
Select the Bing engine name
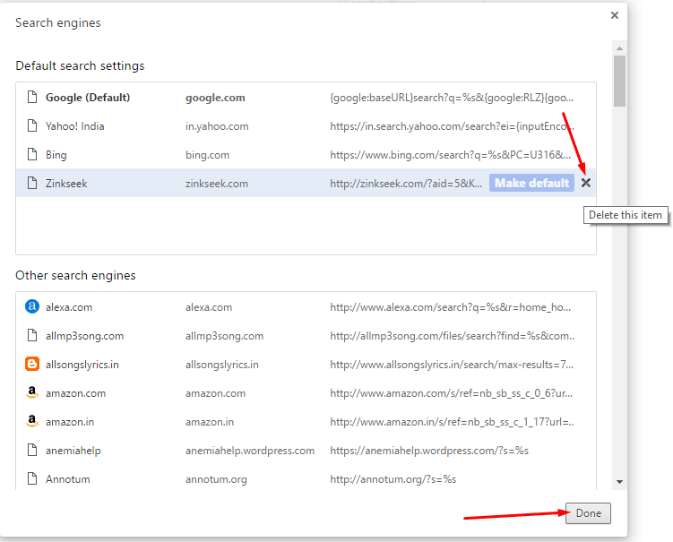click(x=56, y=155)
